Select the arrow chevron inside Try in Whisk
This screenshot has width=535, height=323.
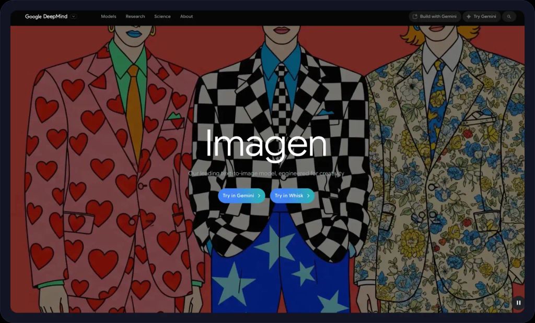click(307, 196)
